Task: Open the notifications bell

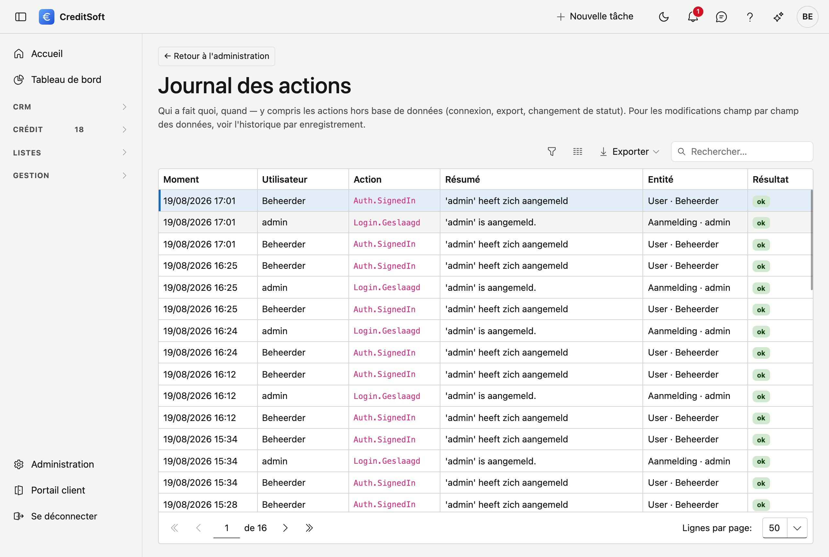Action: [x=693, y=16]
